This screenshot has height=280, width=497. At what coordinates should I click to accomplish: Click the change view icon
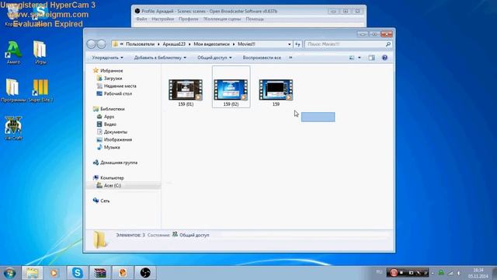(x=352, y=58)
